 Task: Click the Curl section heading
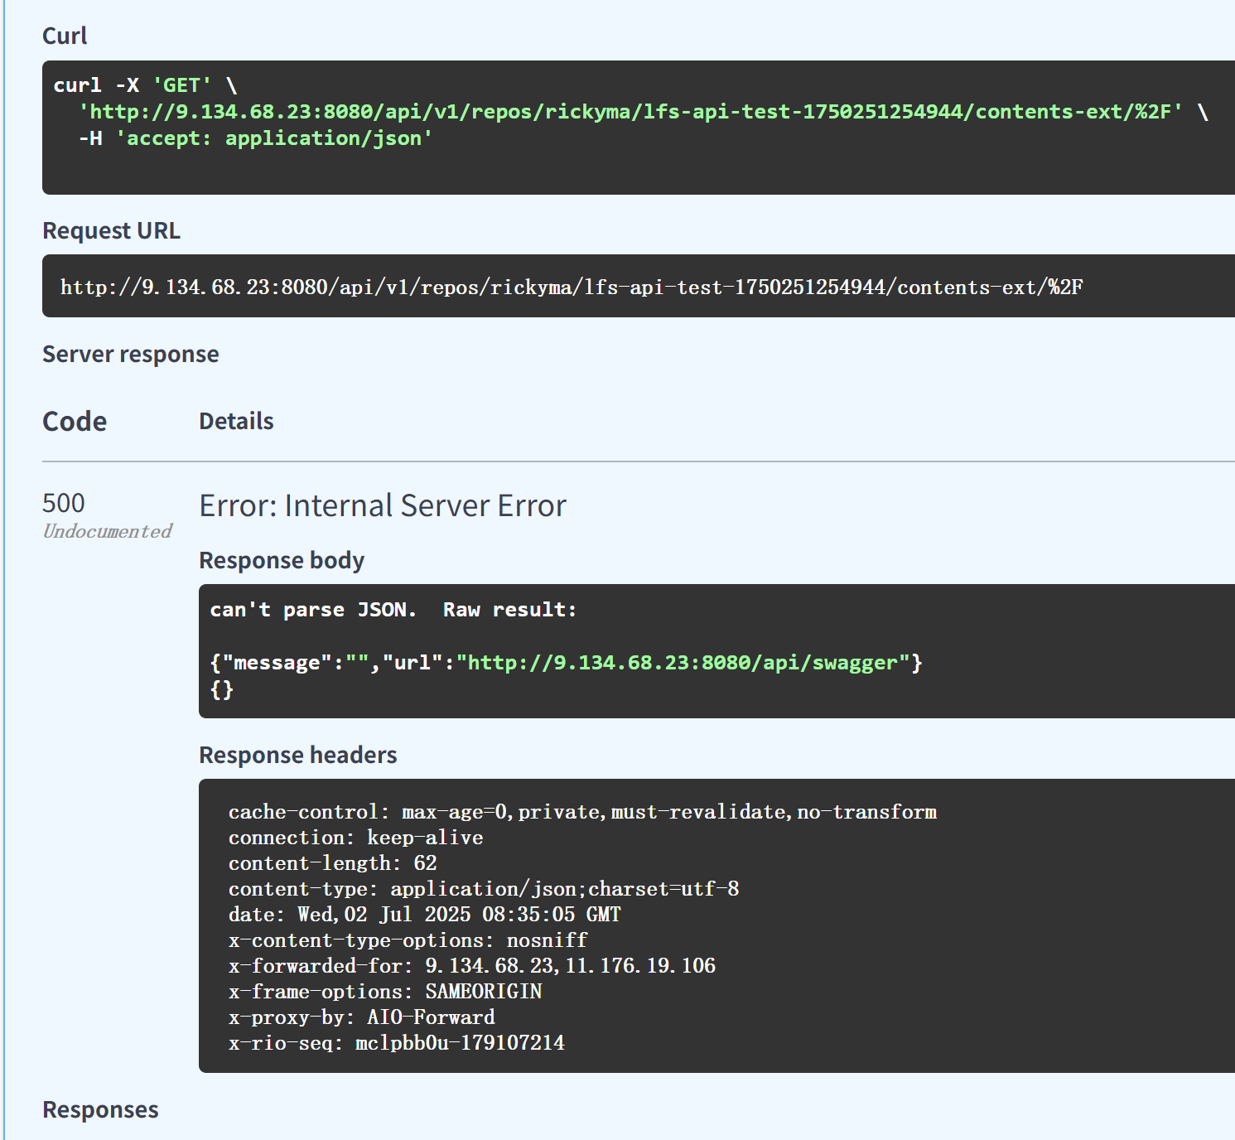click(65, 36)
